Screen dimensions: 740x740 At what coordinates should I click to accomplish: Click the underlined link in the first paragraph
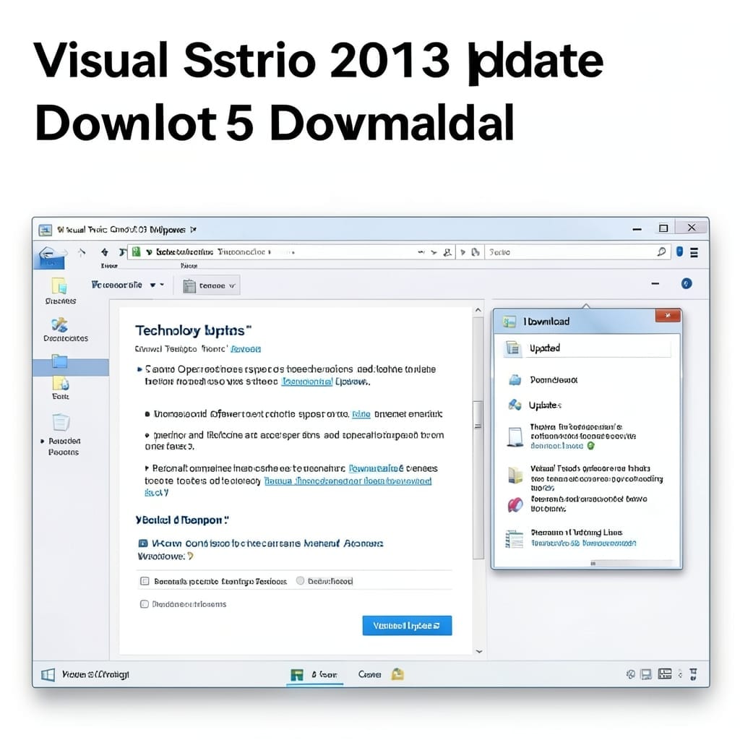[307, 382]
